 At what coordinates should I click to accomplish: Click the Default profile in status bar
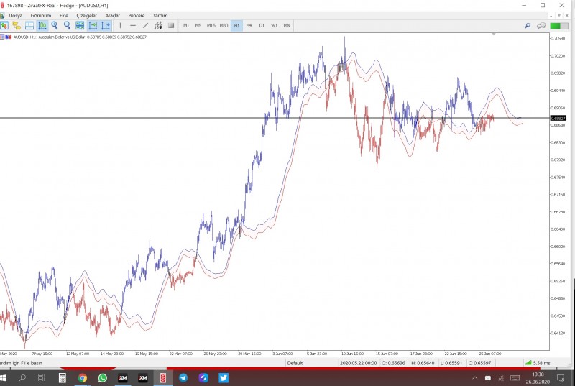pos(295,363)
